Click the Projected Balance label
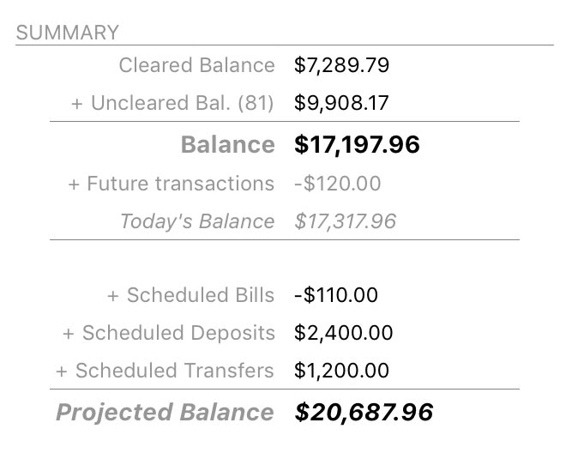 coord(165,413)
